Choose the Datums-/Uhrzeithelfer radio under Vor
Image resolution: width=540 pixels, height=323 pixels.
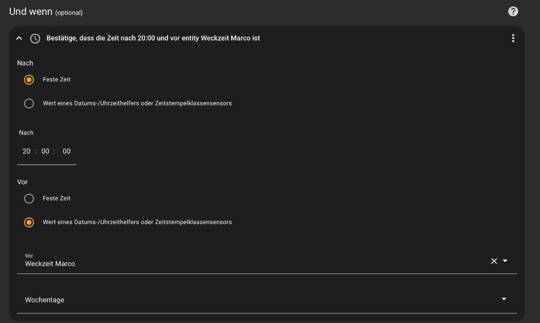29,222
